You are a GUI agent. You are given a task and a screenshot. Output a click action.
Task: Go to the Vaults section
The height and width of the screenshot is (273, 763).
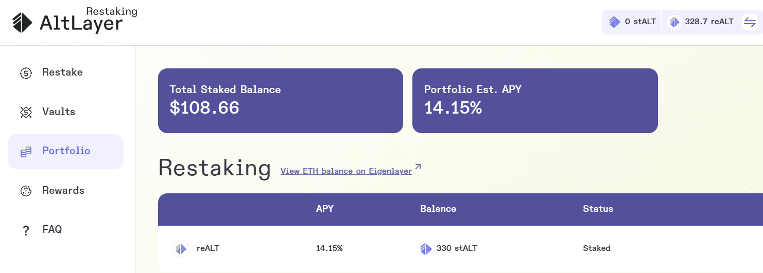[59, 112]
